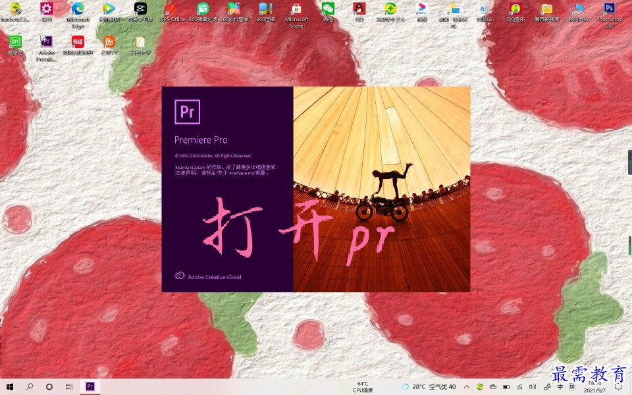This screenshot has width=632, height=395.
Task: Open the weather 28°C widget in taskbar
Action: pos(429,387)
